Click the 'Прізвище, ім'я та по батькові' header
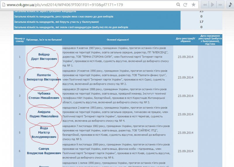Image resolution: width=234 pixels, height=167 pixels. click(x=44, y=39)
